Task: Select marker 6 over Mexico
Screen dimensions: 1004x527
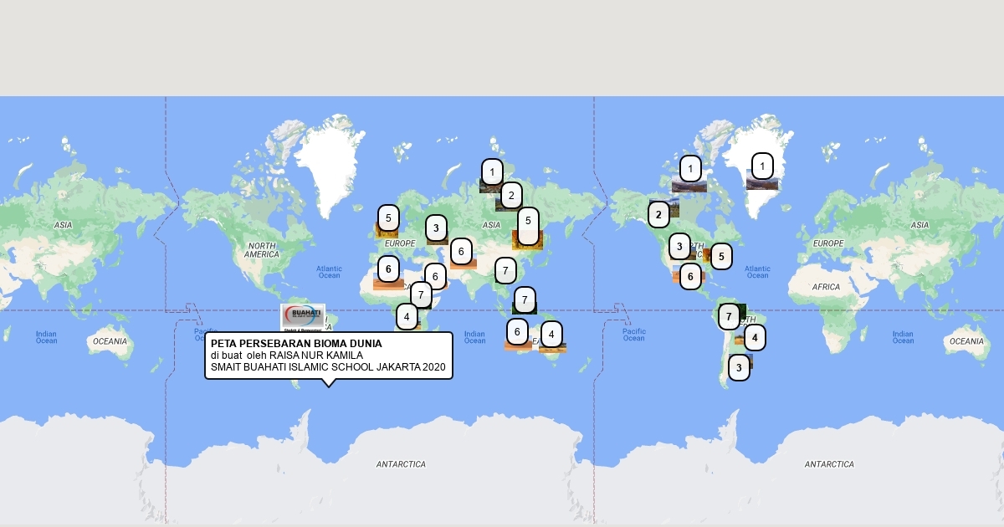Action: pos(690,276)
